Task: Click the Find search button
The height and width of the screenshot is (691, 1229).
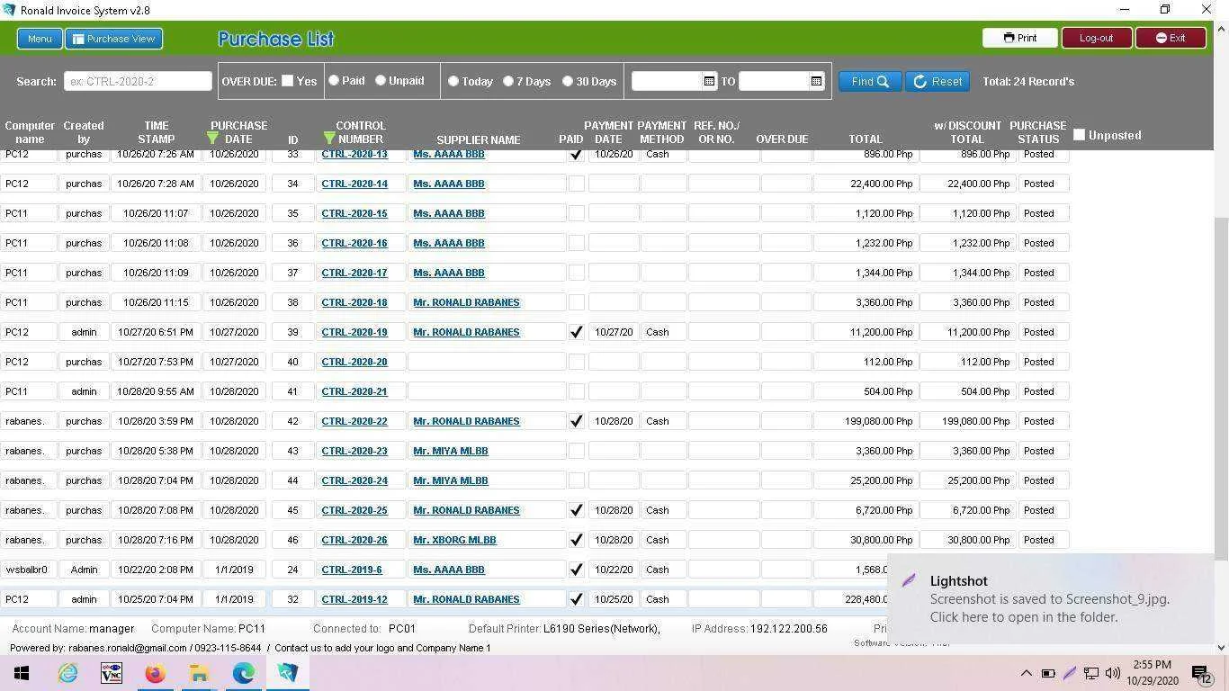Action: point(869,81)
